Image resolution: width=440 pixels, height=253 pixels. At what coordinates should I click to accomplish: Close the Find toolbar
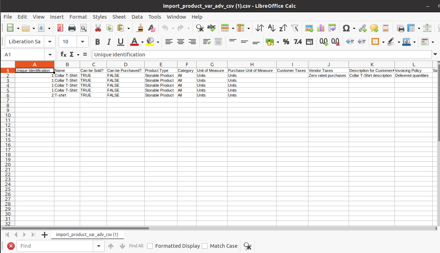point(11,246)
